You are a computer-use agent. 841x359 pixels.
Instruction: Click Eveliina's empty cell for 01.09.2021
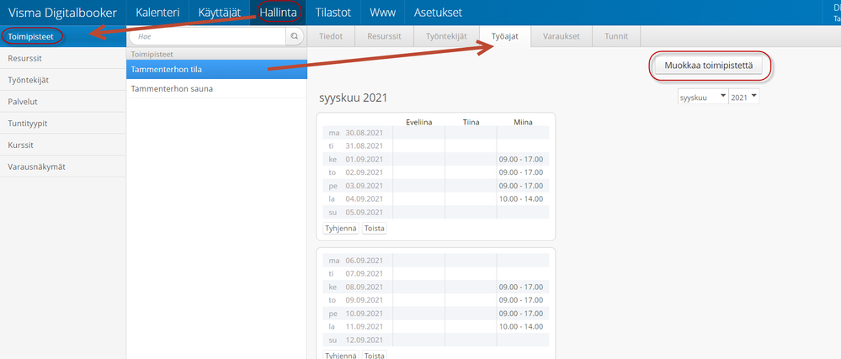419,159
